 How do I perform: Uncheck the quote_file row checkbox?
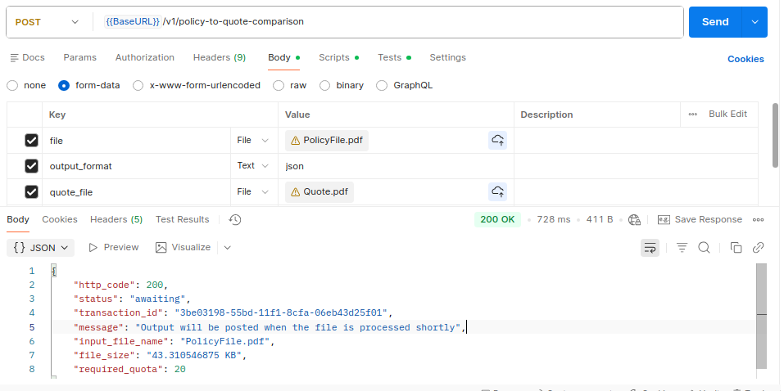pos(31,191)
